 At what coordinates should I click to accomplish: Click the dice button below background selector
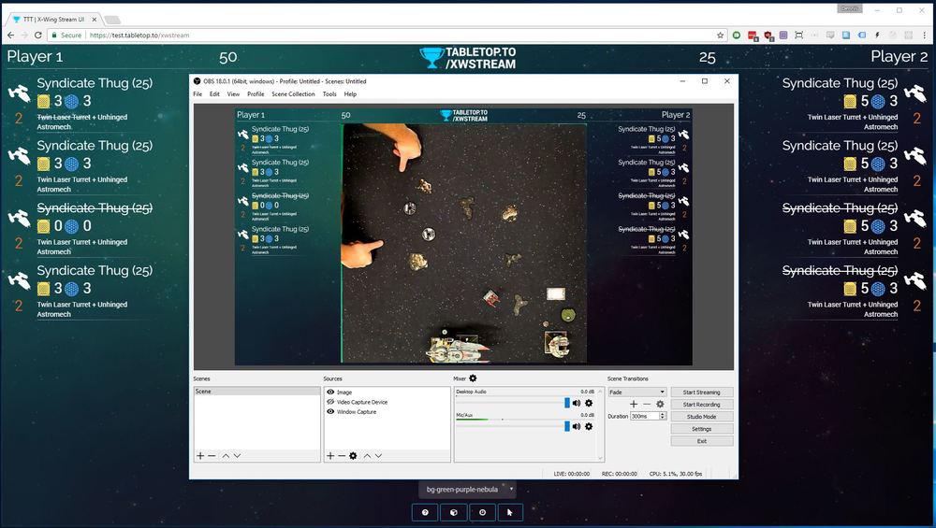pyautogui.click(x=453, y=512)
